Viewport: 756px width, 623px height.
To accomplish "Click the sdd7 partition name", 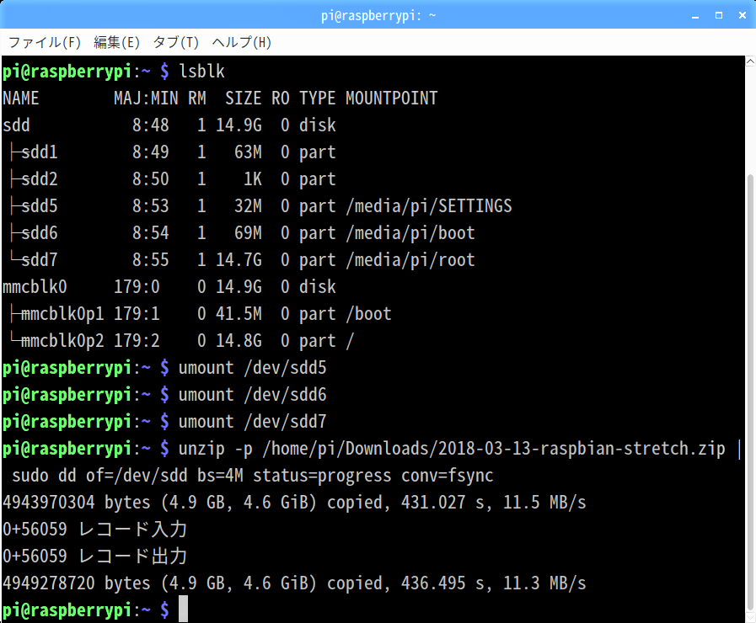I will 40,260.
